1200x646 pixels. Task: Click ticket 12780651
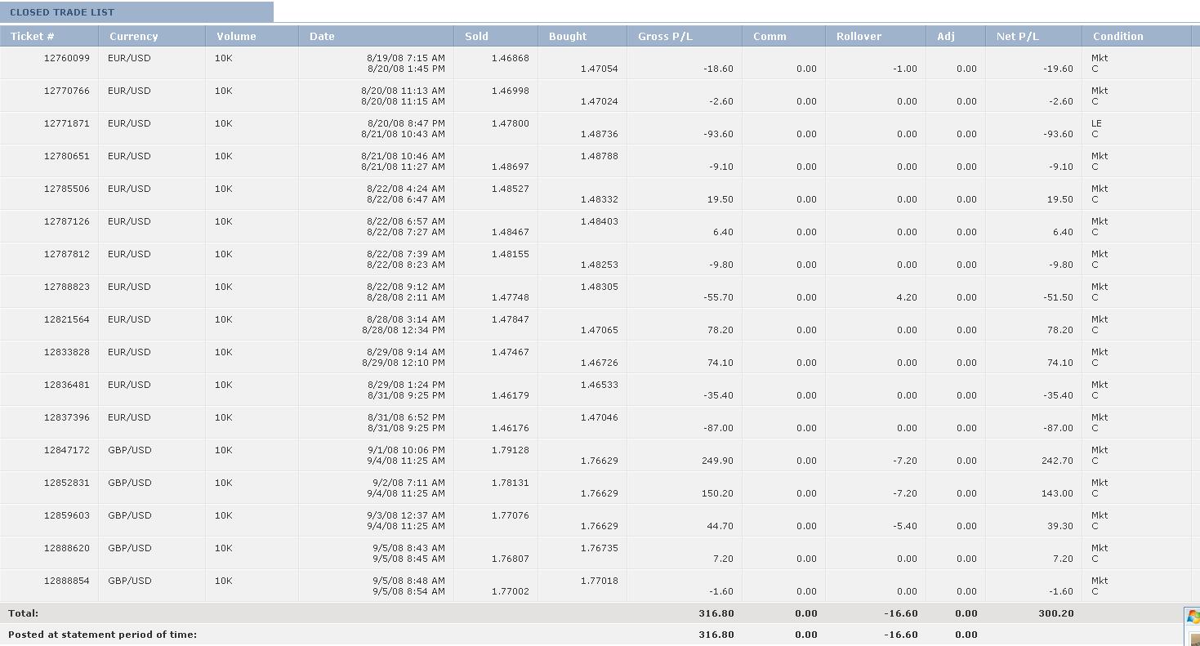point(67,156)
